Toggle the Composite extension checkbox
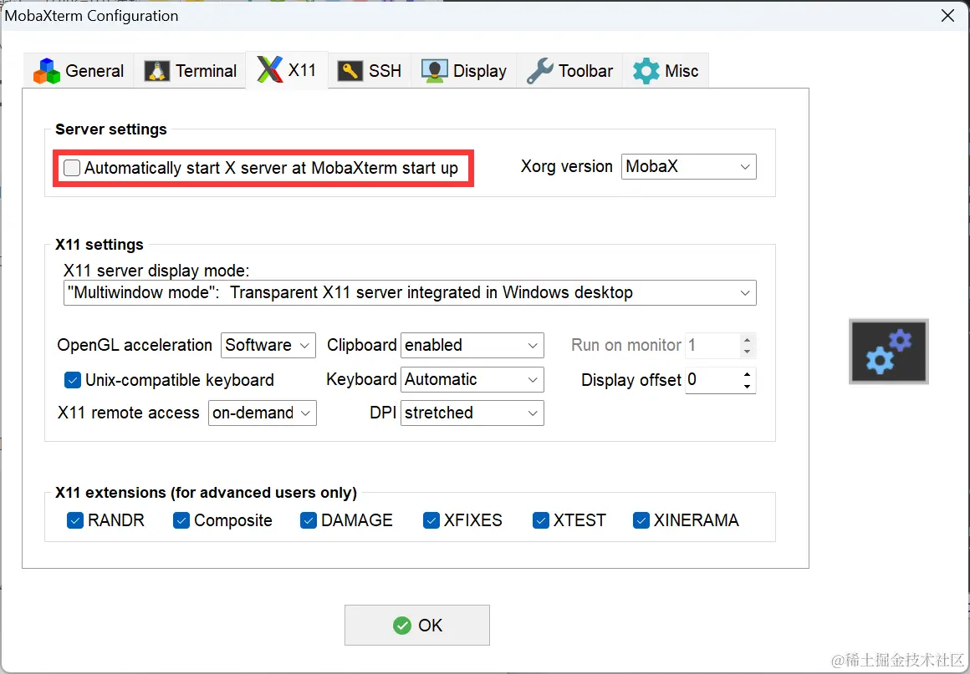 [x=181, y=521]
